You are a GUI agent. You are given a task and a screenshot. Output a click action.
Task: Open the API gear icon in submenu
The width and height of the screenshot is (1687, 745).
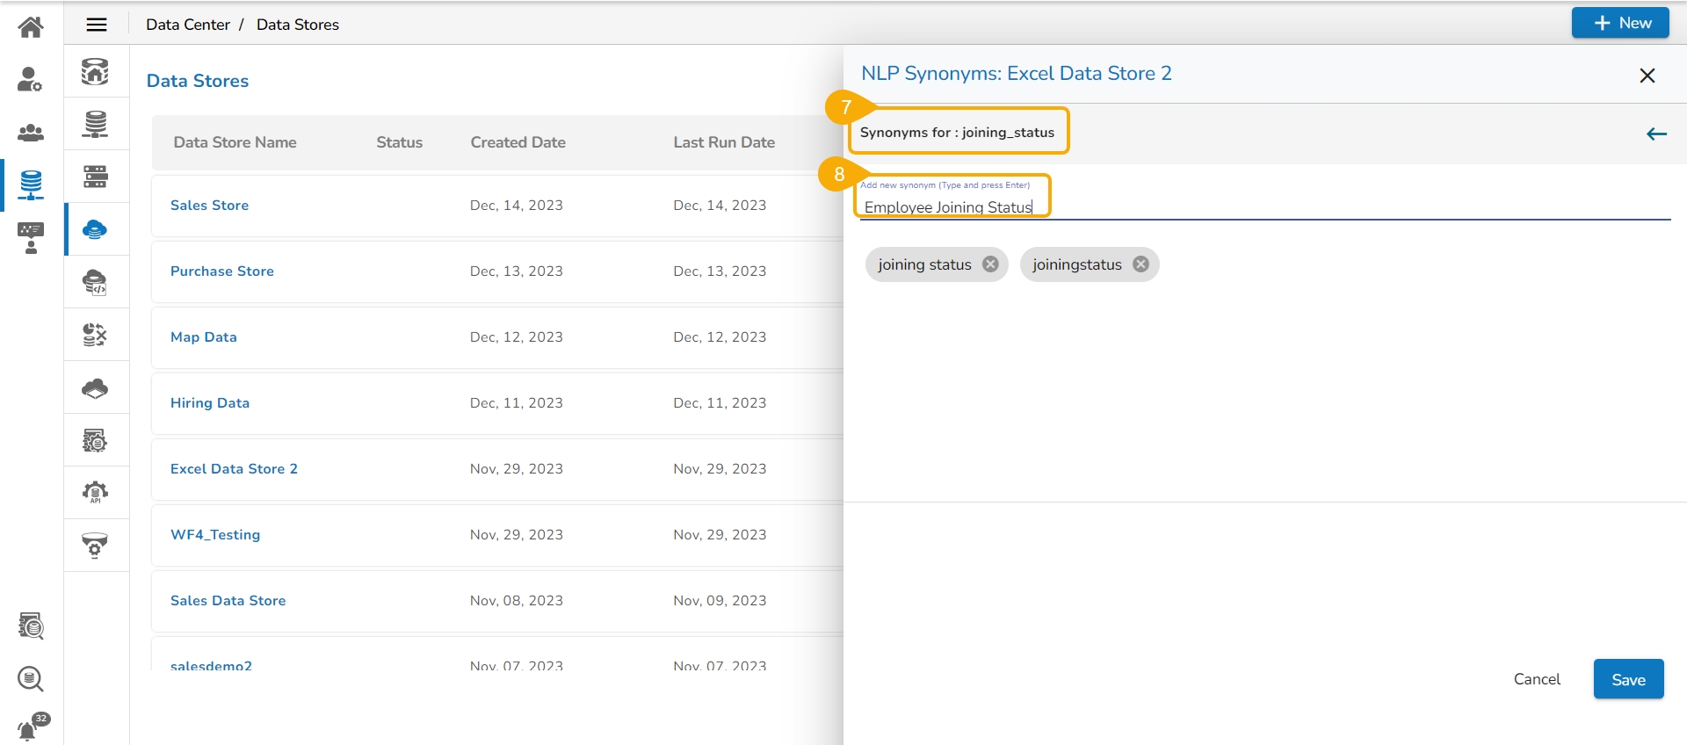pyautogui.click(x=95, y=493)
